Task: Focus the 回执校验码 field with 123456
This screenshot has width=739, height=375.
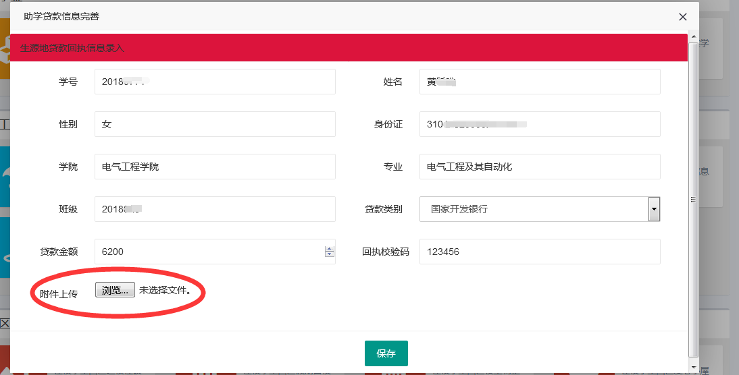Action: point(539,252)
